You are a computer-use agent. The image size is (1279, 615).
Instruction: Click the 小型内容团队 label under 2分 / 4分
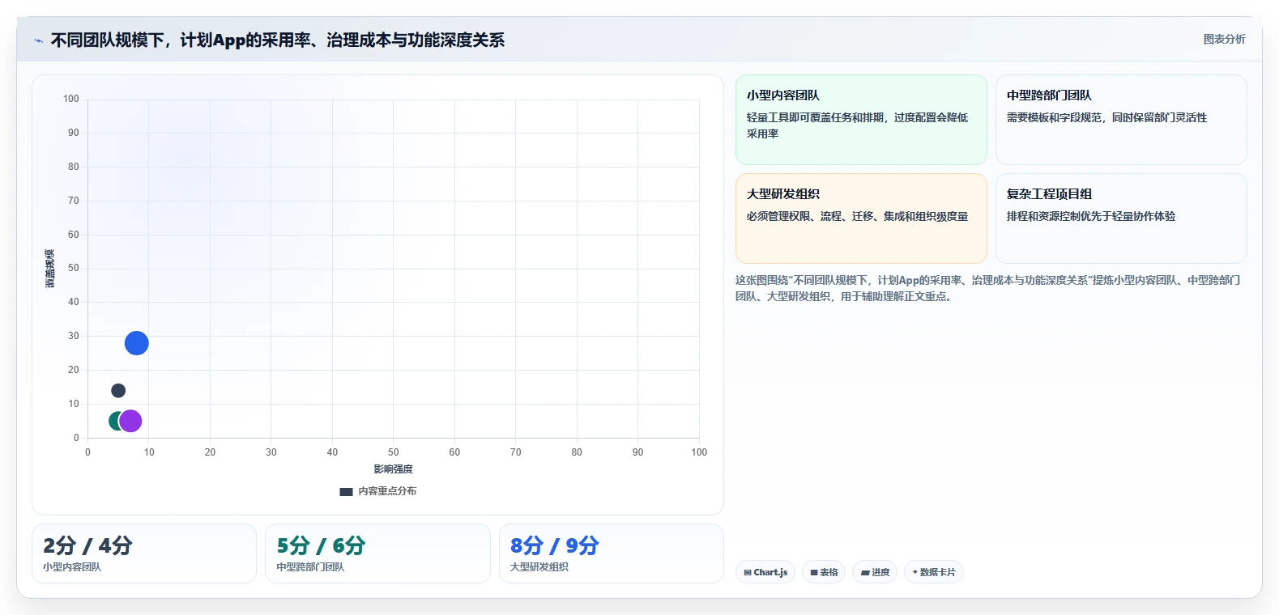[x=72, y=567]
